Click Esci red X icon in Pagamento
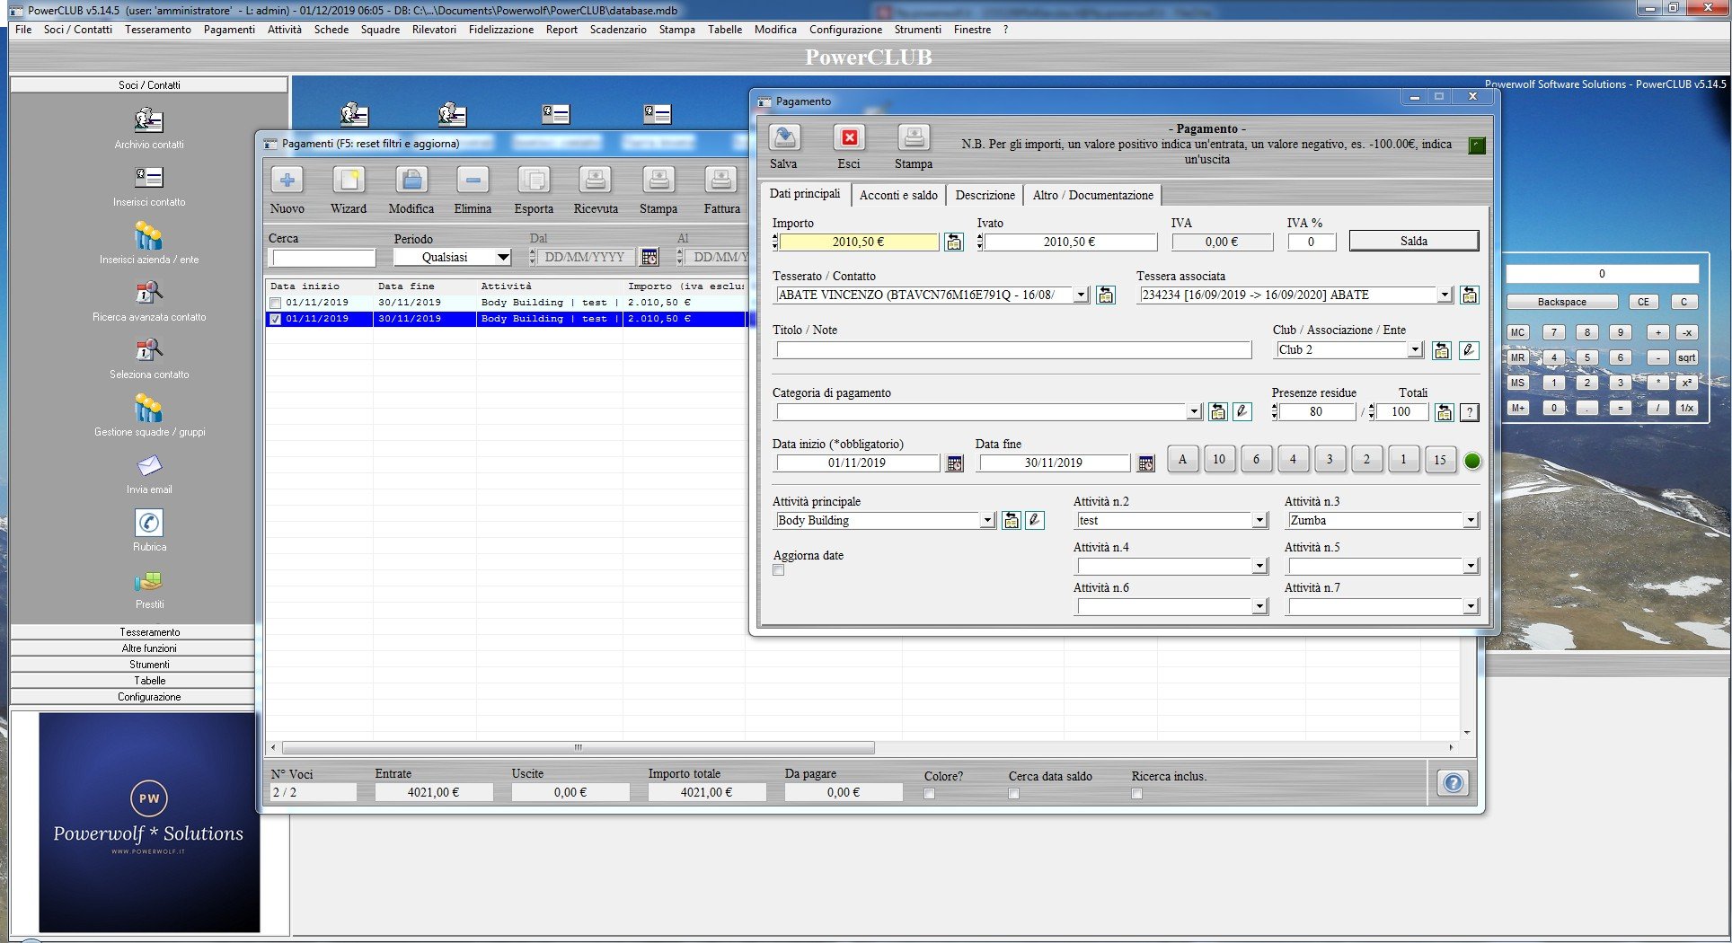Viewport: 1732px width, 943px height. (849, 137)
